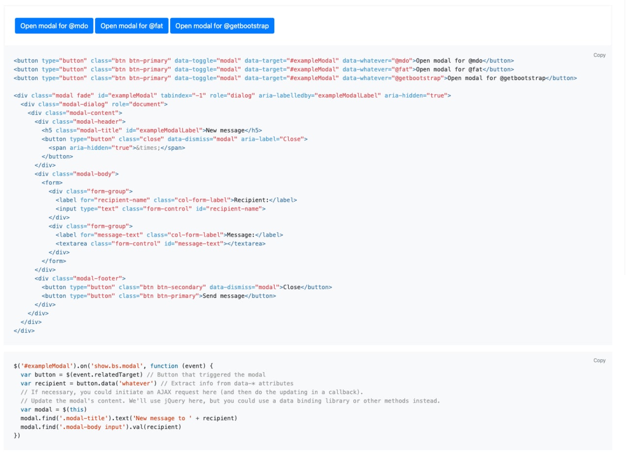Click the modal-dialog div code line
Viewport: 628px width, 458px height.
(x=94, y=104)
